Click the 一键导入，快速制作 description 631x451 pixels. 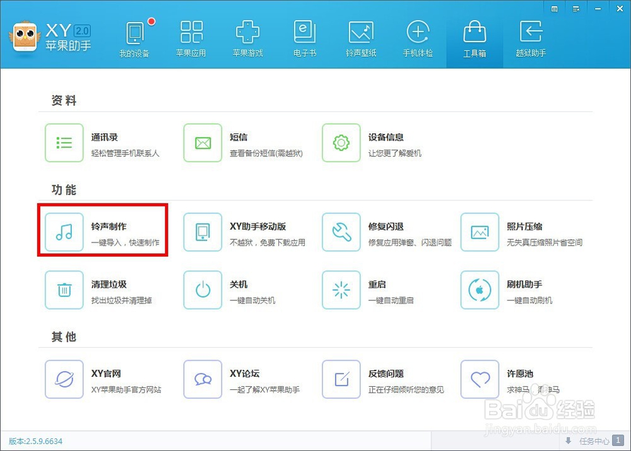[125, 242]
